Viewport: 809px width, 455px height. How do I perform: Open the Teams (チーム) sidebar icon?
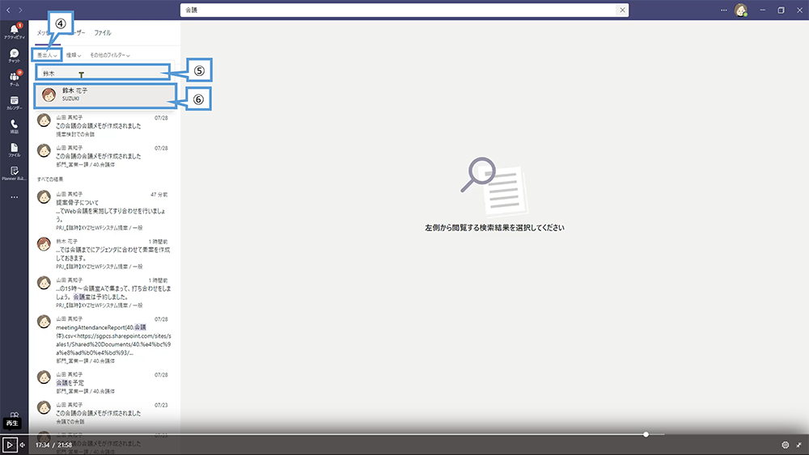(14, 78)
